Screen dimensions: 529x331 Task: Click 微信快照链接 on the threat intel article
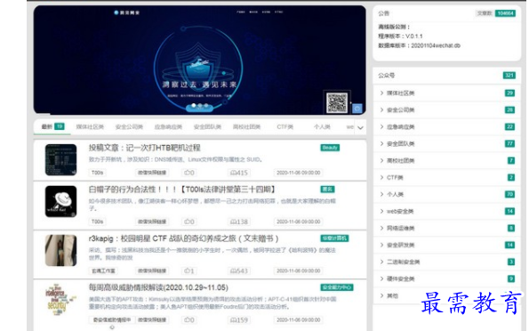pyautogui.click(x=152, y=319)
